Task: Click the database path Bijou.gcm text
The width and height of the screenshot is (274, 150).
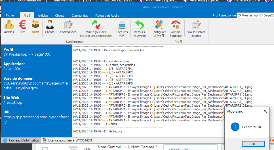Action: pos(36,86)
